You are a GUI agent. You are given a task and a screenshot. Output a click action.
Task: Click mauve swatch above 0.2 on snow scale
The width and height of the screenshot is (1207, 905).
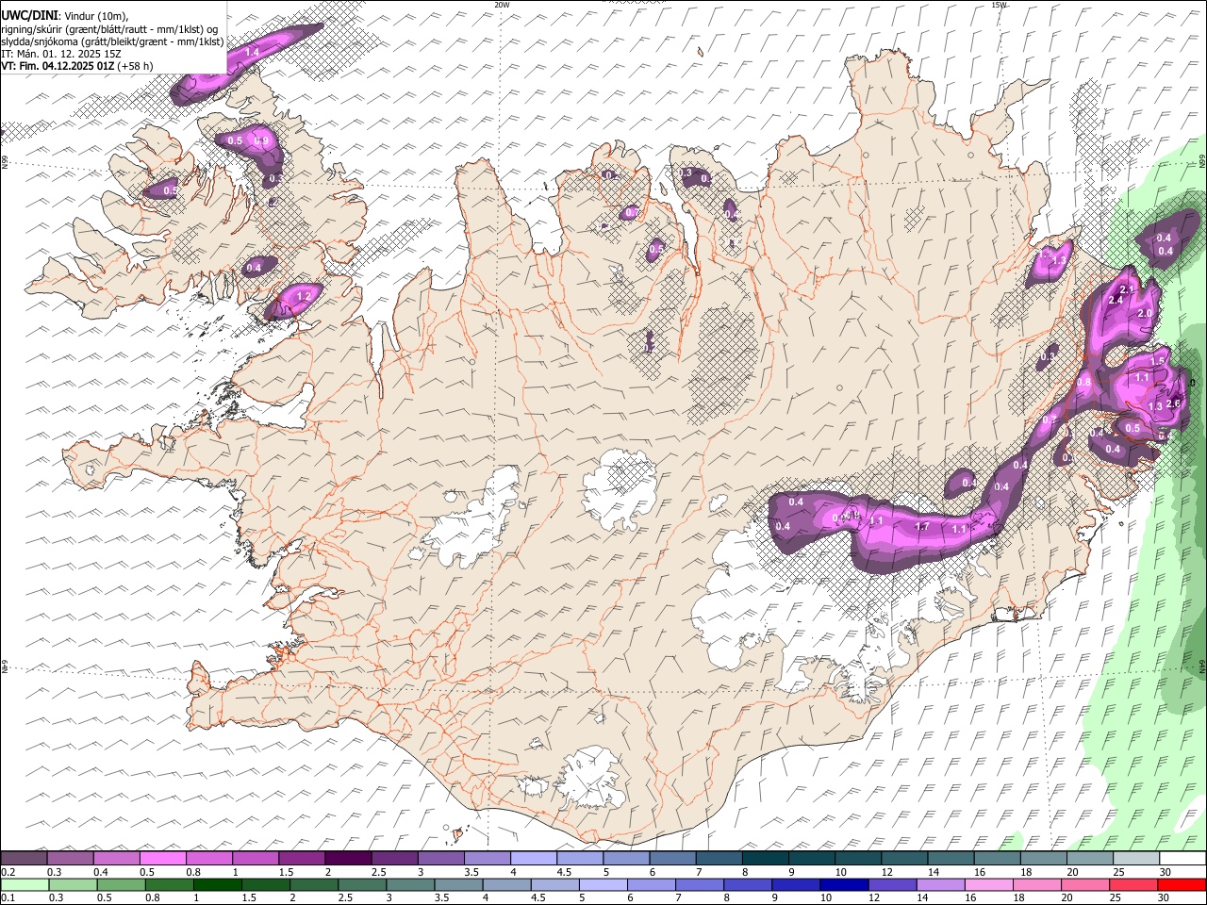(x=24, y=859)
